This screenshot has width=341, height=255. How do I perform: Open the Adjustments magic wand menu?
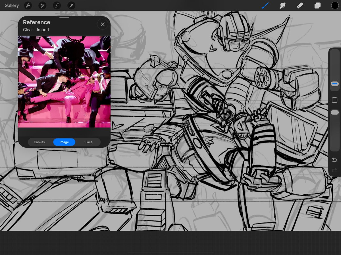coord(42,5)
